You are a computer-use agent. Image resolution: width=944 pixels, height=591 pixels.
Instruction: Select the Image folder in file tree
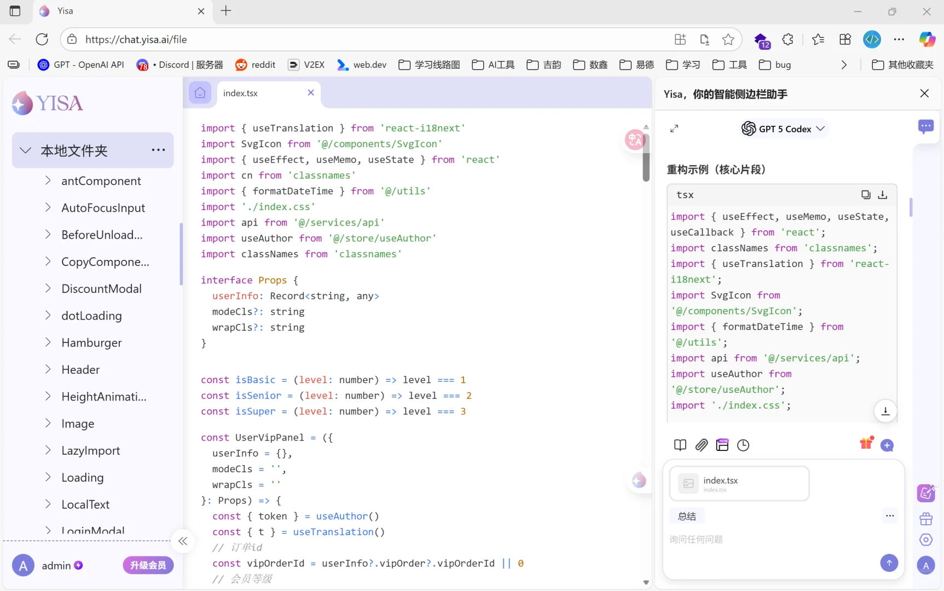pyautogui.click(x=78, y=424)
